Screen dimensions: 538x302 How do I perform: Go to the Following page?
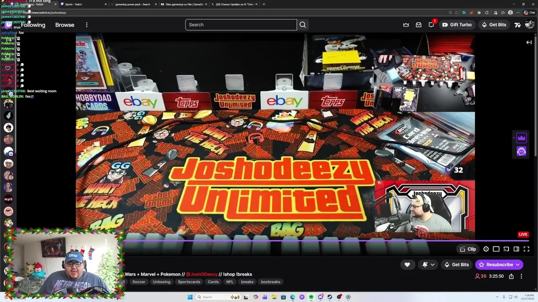[x=33, y=25]
